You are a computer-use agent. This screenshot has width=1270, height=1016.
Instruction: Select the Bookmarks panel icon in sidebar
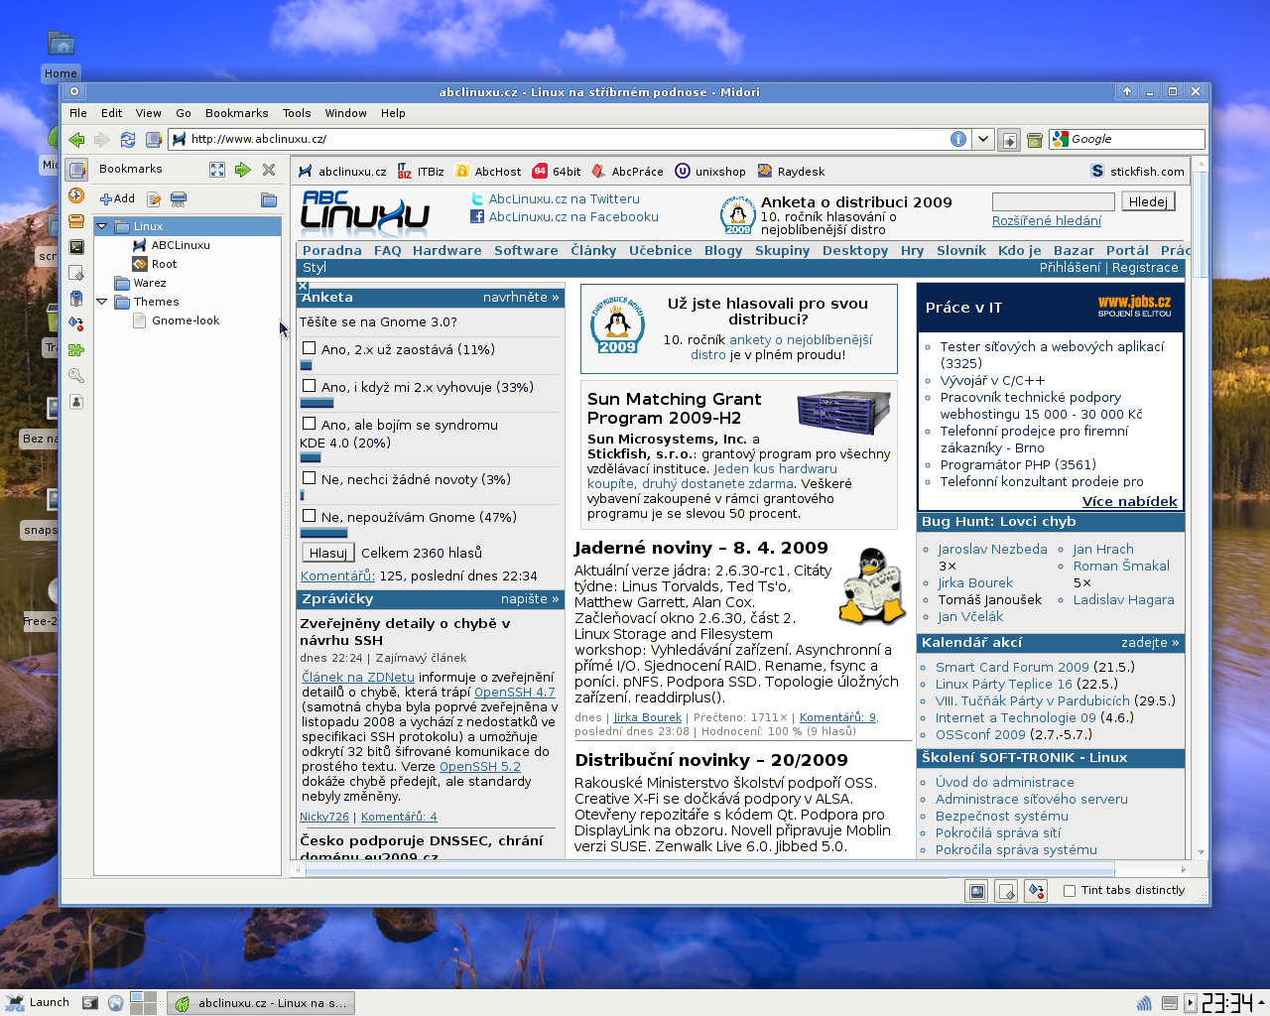point(76,170)
